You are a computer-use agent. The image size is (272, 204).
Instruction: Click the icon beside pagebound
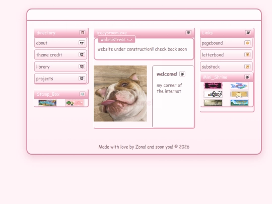tap(247, 43)
